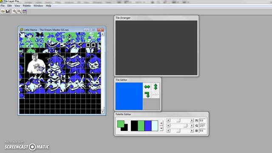
Task: Open the Help menu
Action: (48, 6)
